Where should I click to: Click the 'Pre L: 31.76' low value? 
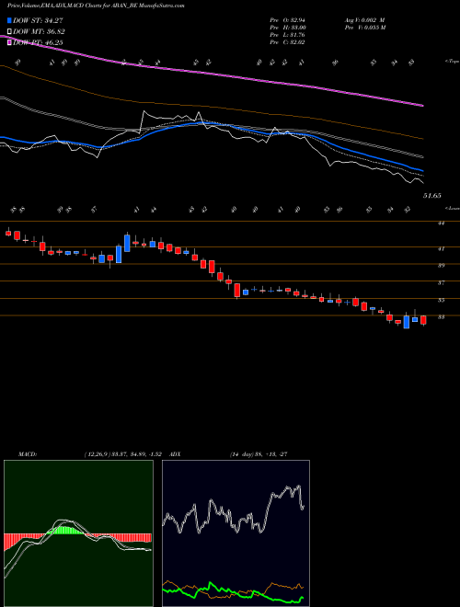[287, 35]
